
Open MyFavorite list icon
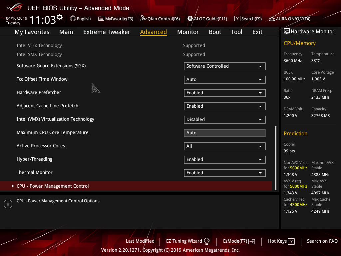(101, 19)
